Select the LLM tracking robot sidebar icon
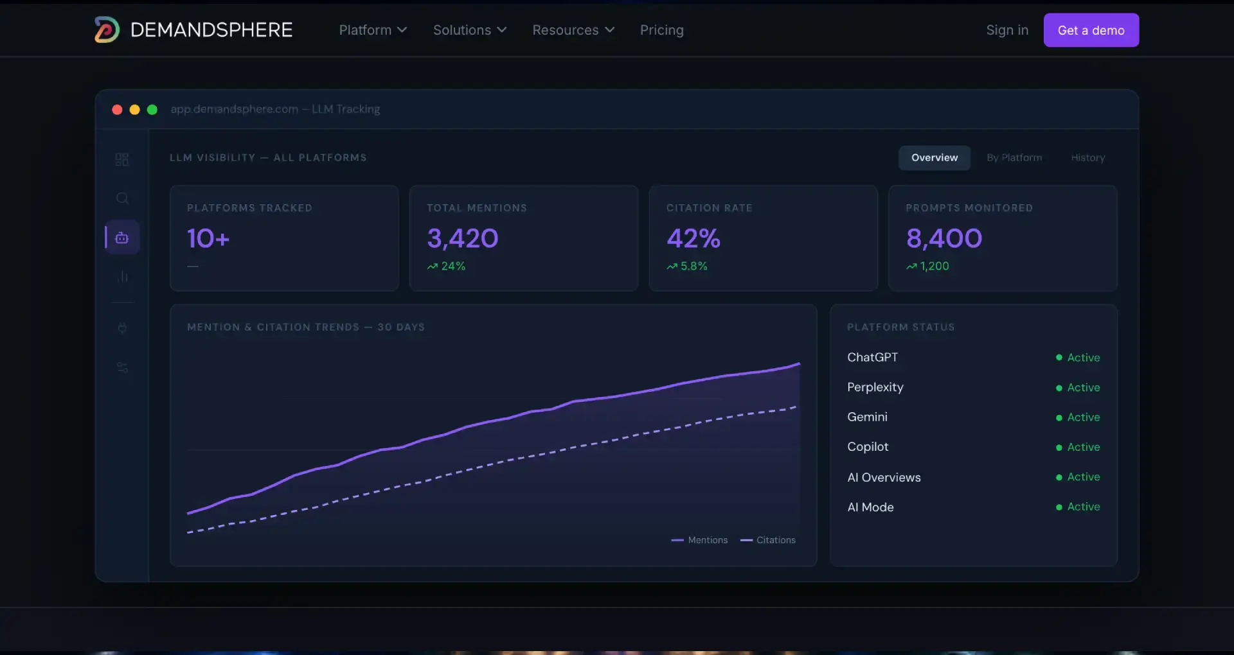 tap(122, 238)
